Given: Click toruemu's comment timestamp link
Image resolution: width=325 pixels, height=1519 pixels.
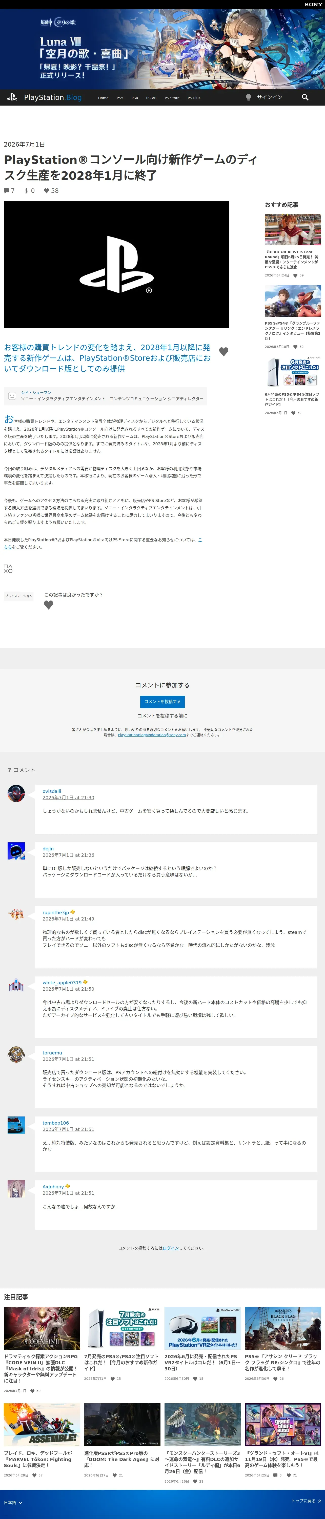Looking at the screenshot, I should point(68,1059).
